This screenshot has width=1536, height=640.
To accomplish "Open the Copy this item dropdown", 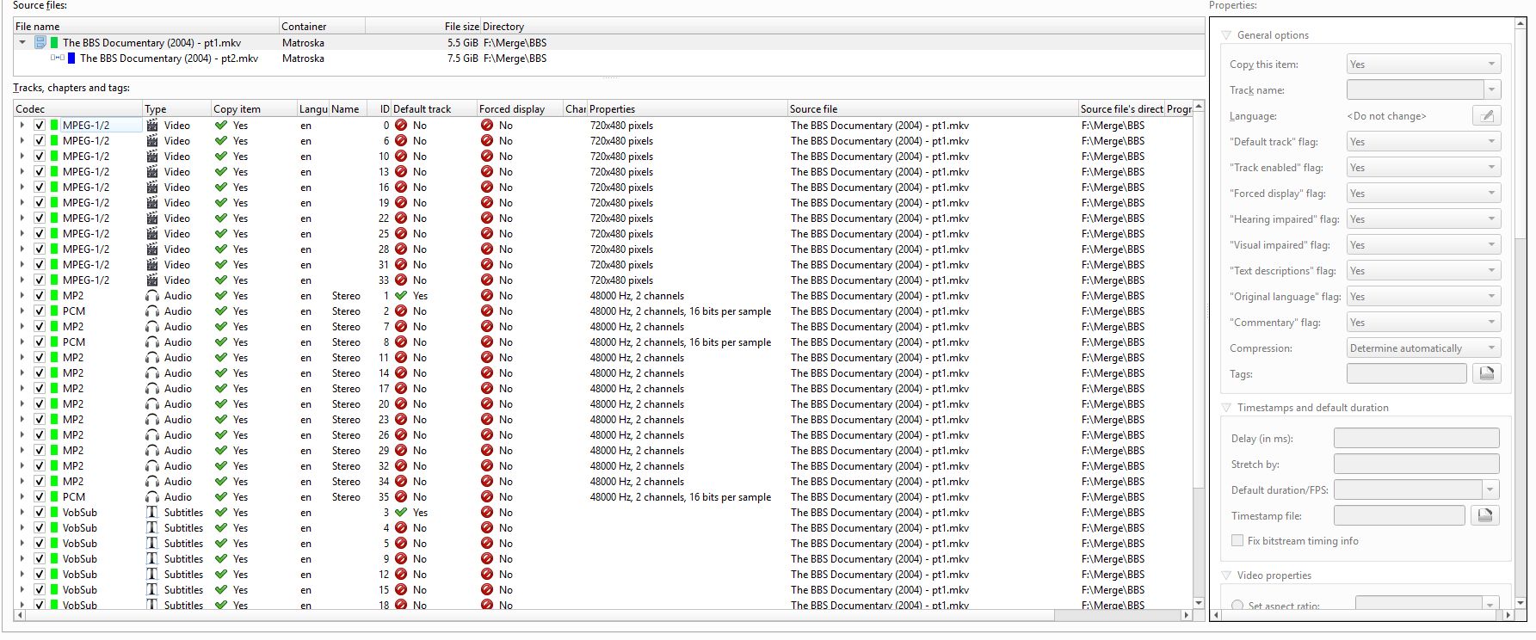I will click(1423, 65).
